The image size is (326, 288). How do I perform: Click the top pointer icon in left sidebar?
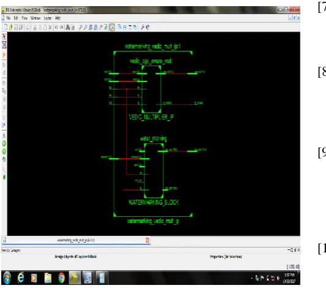(x=4, y=37)
